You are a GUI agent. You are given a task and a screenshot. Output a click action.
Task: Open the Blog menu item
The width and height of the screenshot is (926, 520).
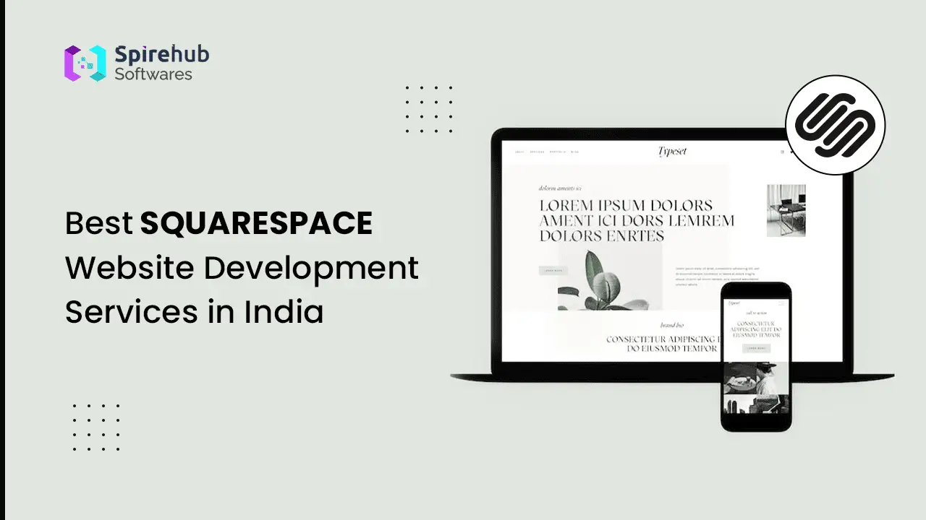[574, 152]
